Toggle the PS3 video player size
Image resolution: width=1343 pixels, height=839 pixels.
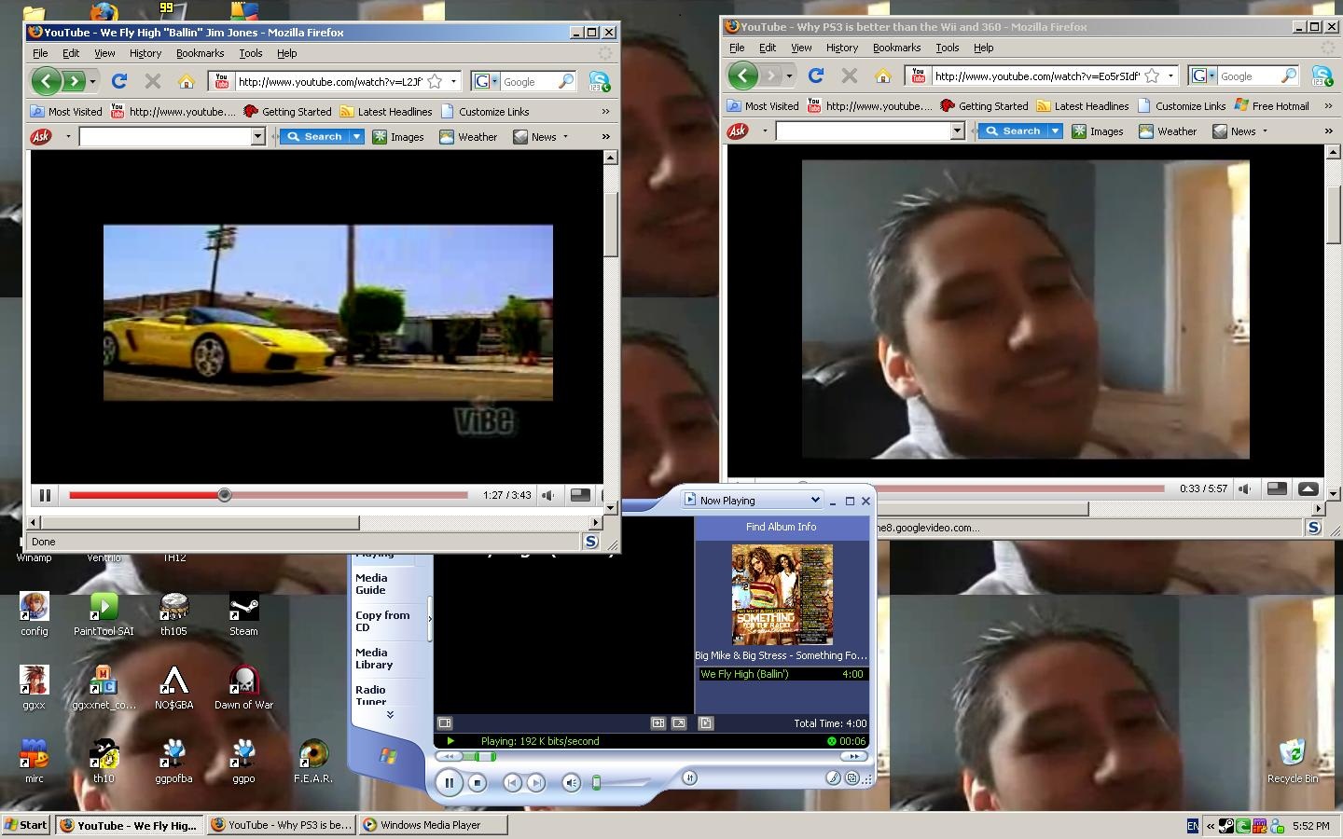click(x=1277, y=488)
